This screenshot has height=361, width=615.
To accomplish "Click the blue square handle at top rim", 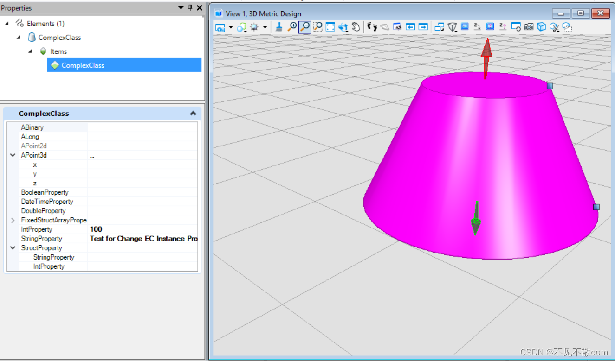I will (550, 86).
